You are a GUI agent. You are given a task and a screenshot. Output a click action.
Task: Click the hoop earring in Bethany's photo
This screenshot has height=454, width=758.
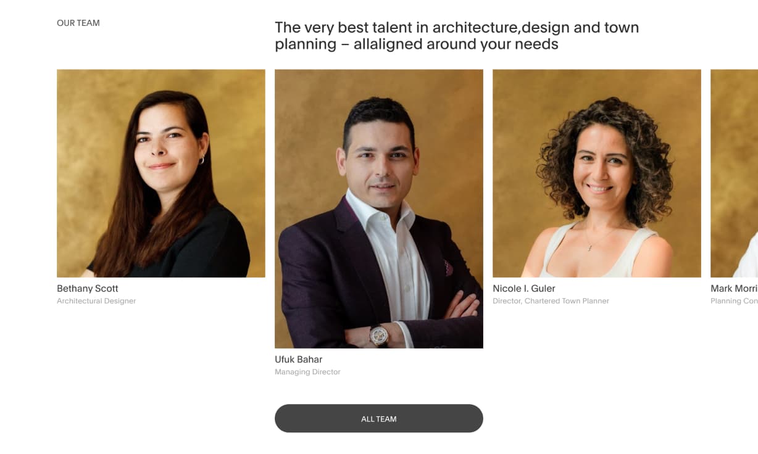pyautogui.click(x=201, y=160)
